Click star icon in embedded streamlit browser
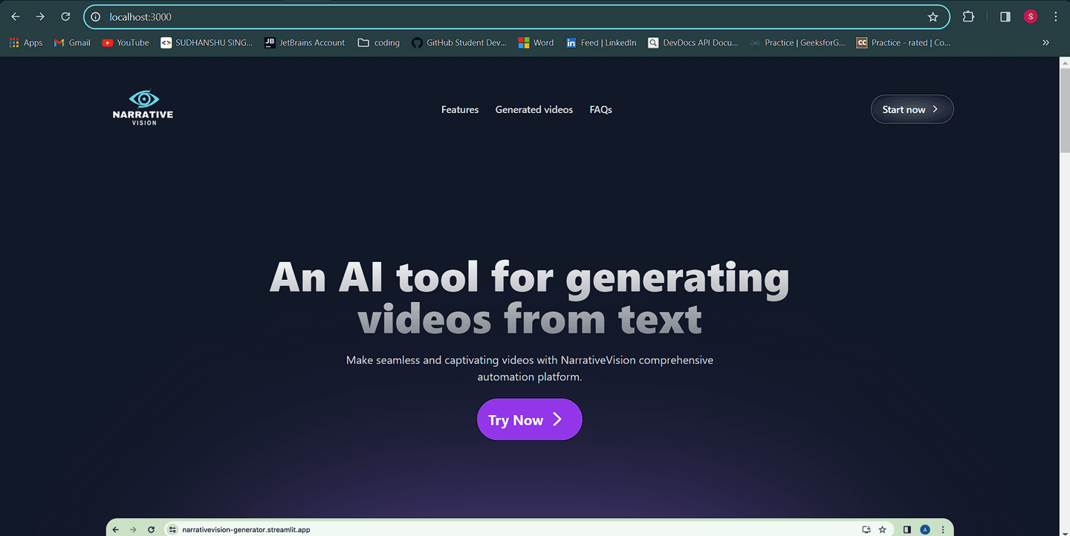Screen dimensions: 1070x536 [882, 529]
